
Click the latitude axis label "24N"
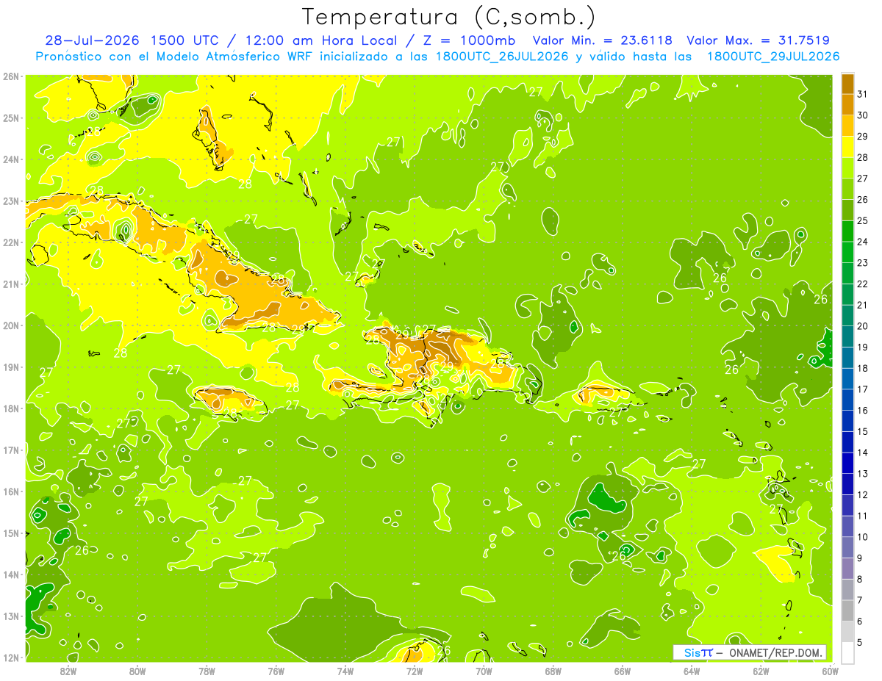[x=11, y=159]
